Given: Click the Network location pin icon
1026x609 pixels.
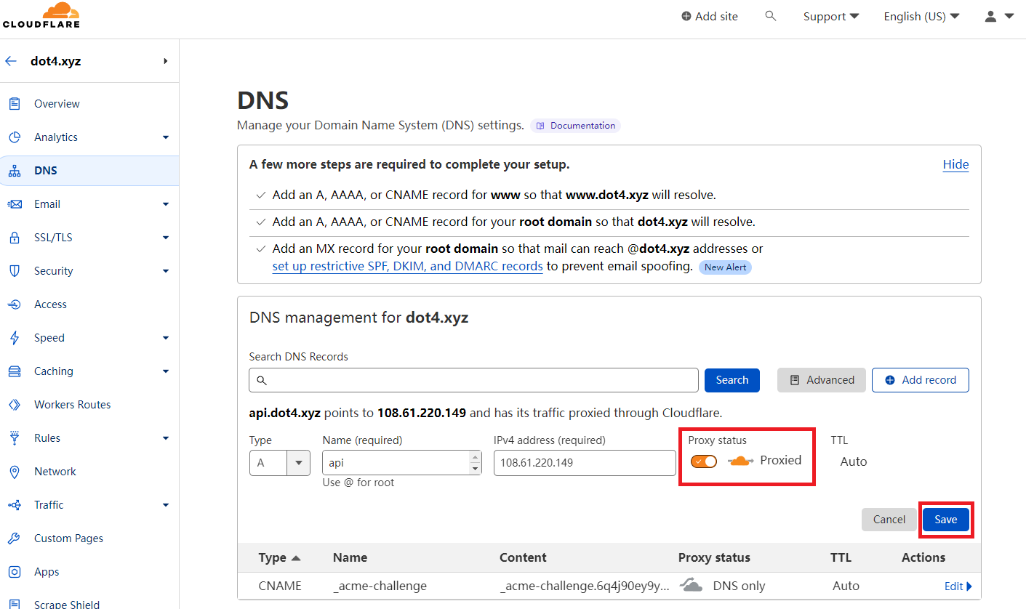Looking at the screenshot, I should click(x=14, y=472).
